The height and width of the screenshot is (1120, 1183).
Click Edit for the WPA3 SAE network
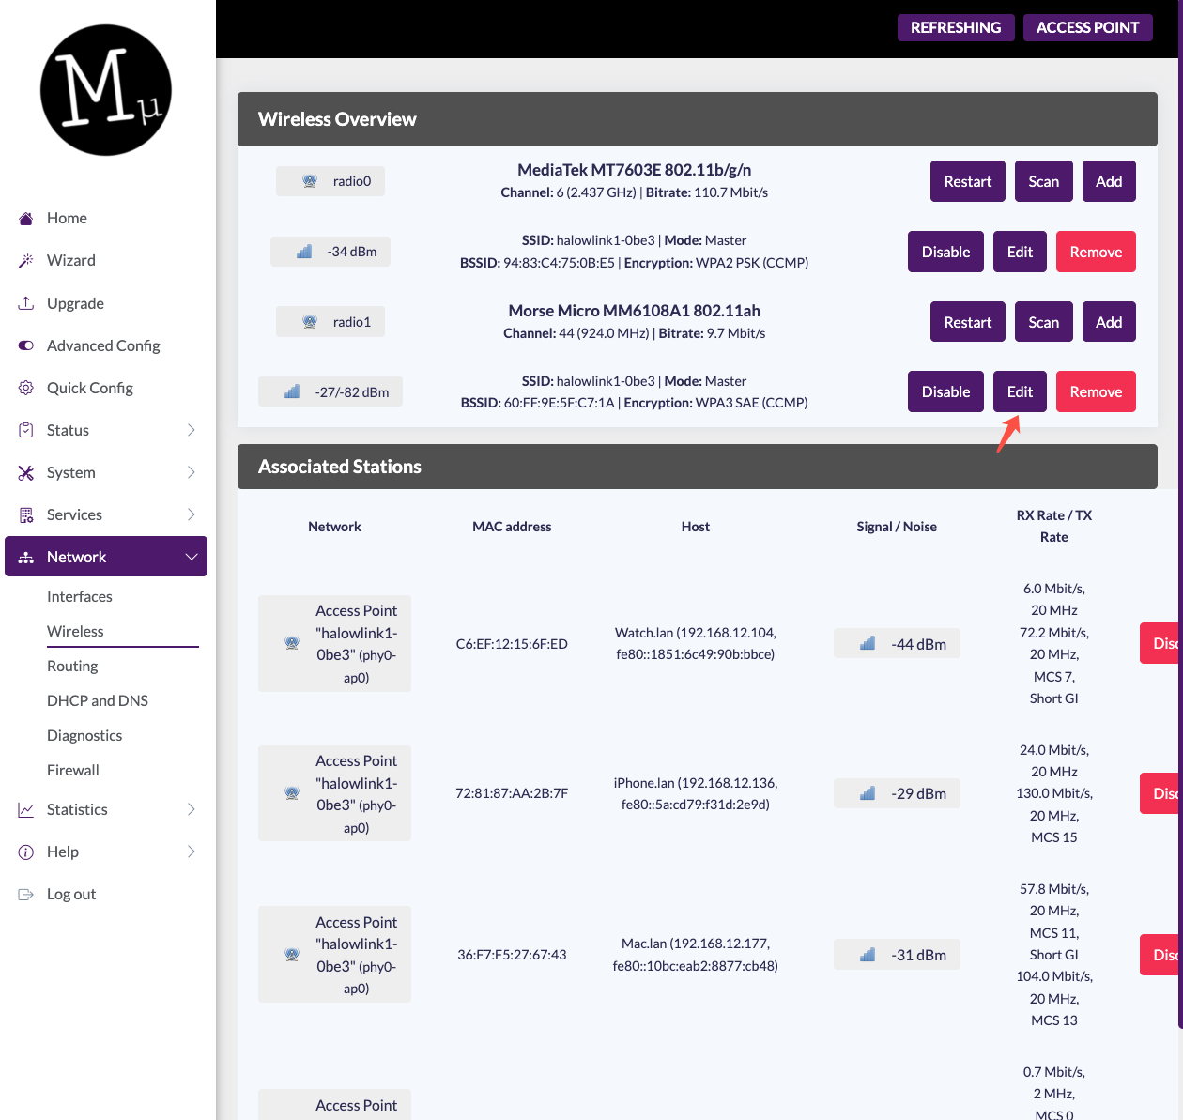1020,391
